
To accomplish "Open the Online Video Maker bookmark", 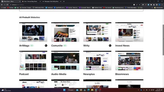I will pos(131,8).
